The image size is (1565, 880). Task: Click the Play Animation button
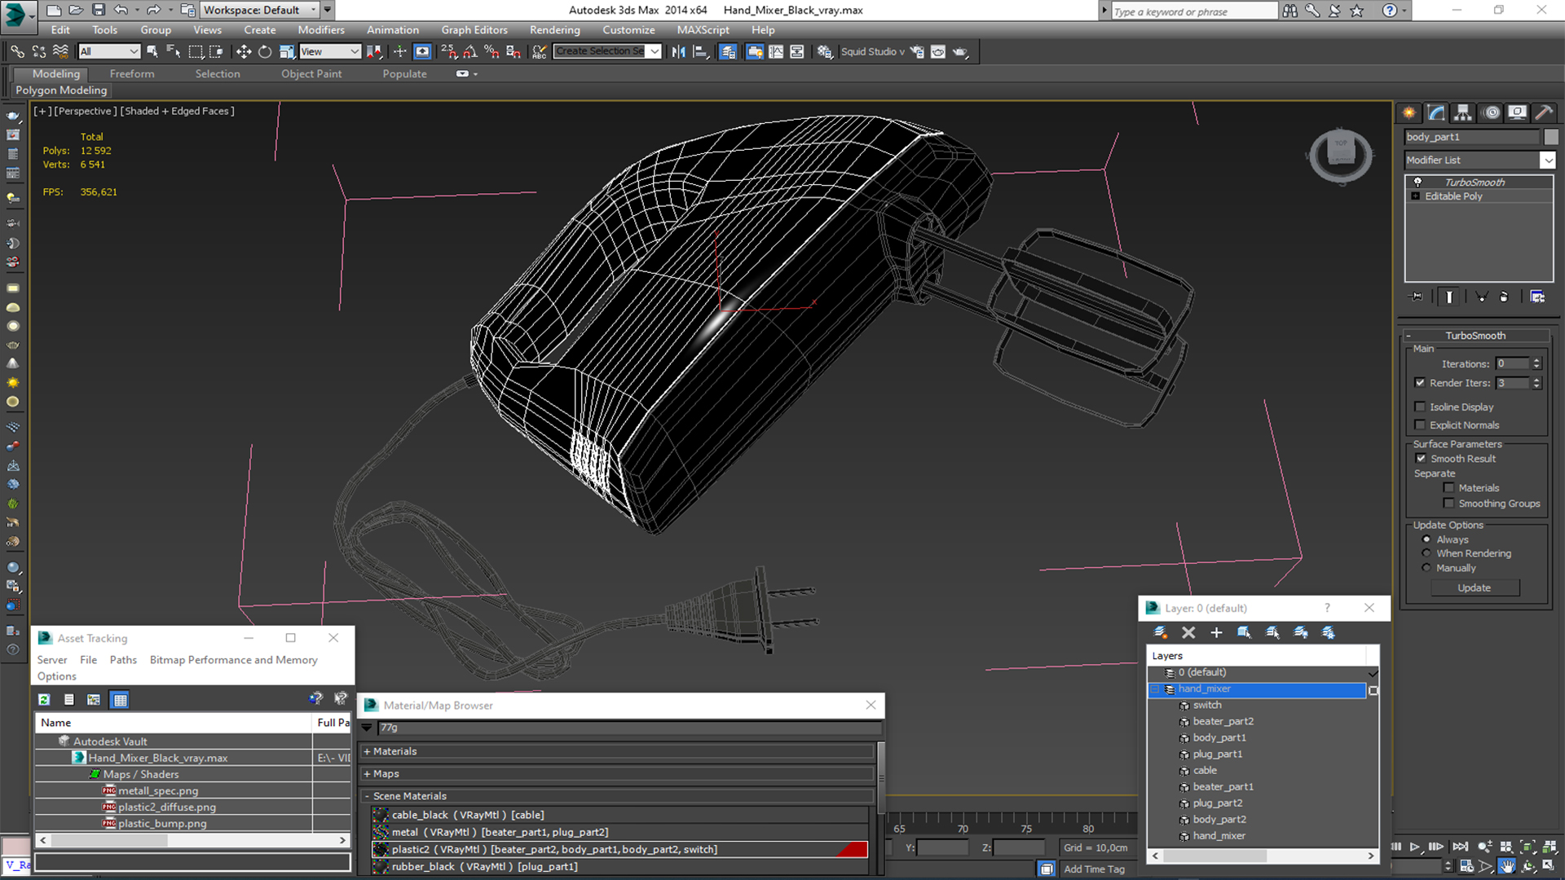[x=1415, y=847]
